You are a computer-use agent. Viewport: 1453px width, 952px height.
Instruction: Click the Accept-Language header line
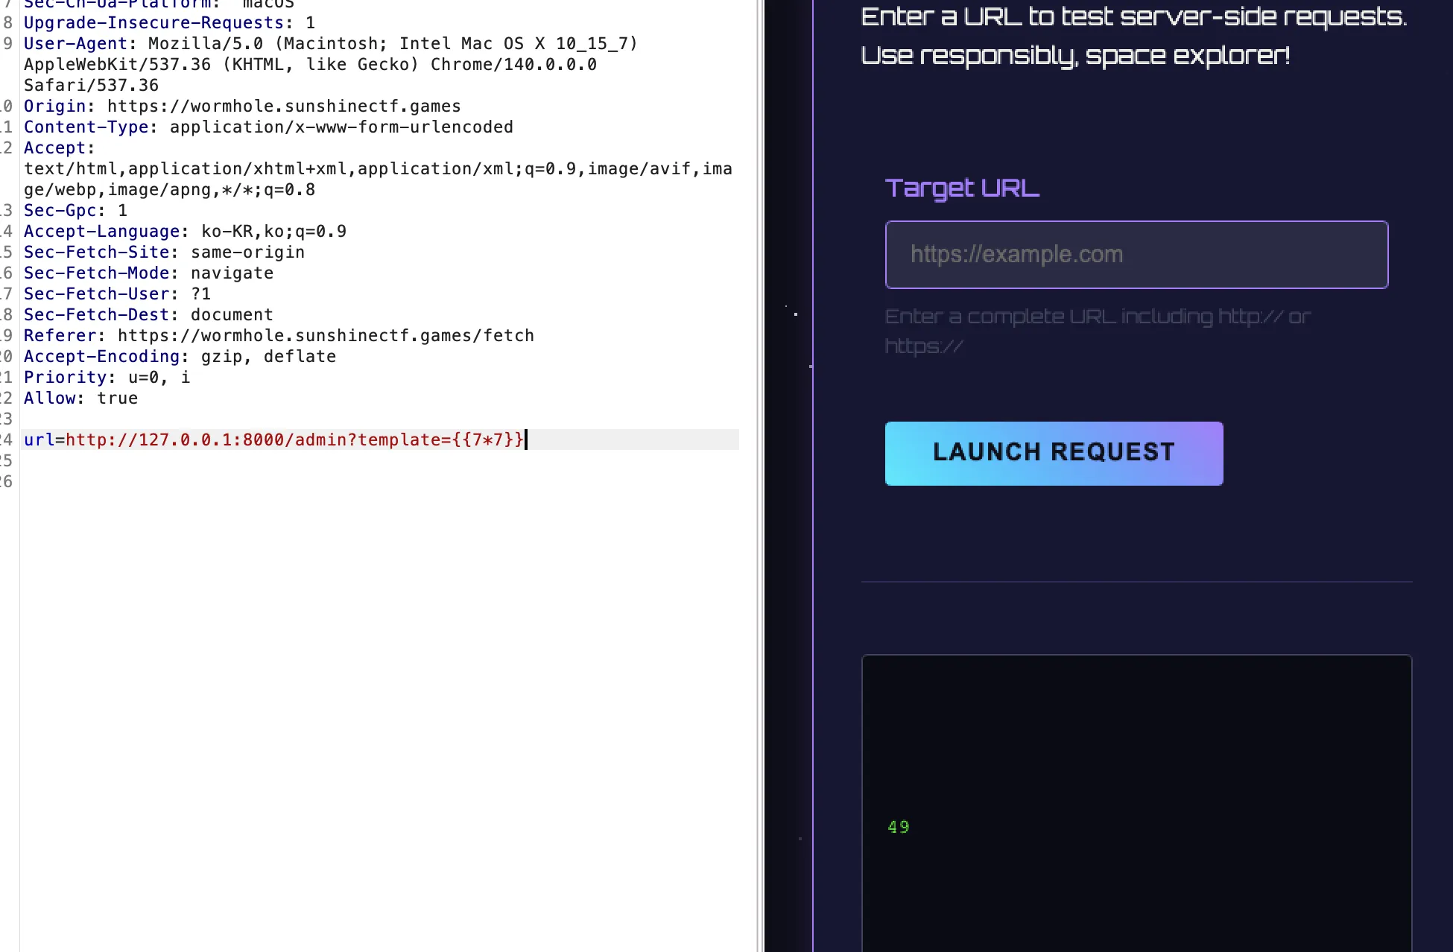tap(185, 232)
